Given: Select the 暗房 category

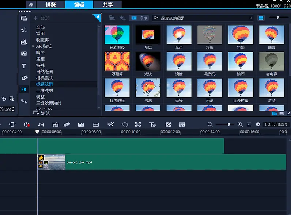Looking at the screenshot, I should click(x=40, y=53).
